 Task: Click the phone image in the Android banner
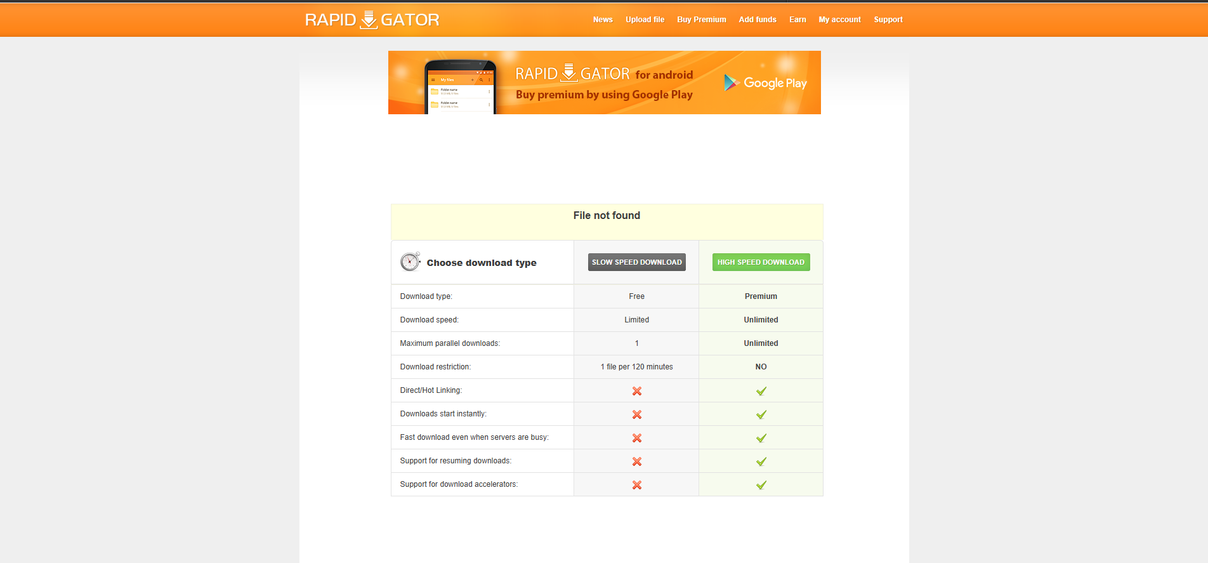tap(460, 87)
